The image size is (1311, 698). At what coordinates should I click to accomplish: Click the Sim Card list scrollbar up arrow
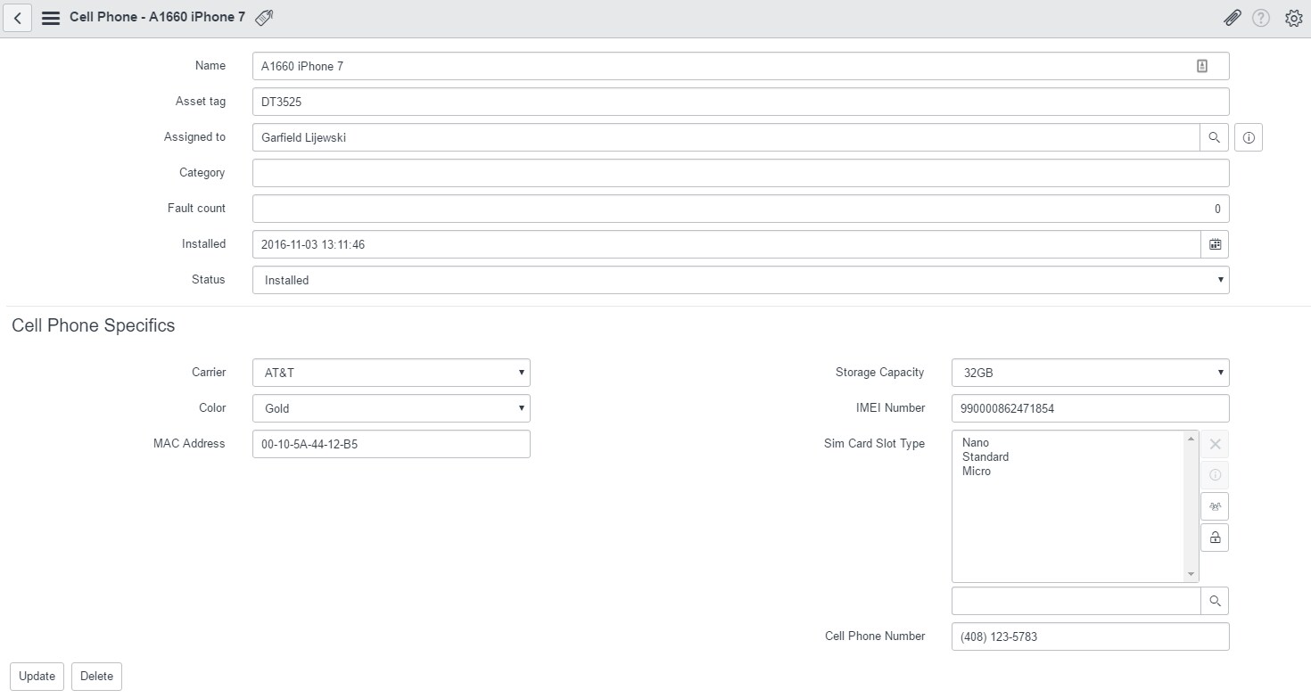coord(1191,439)
